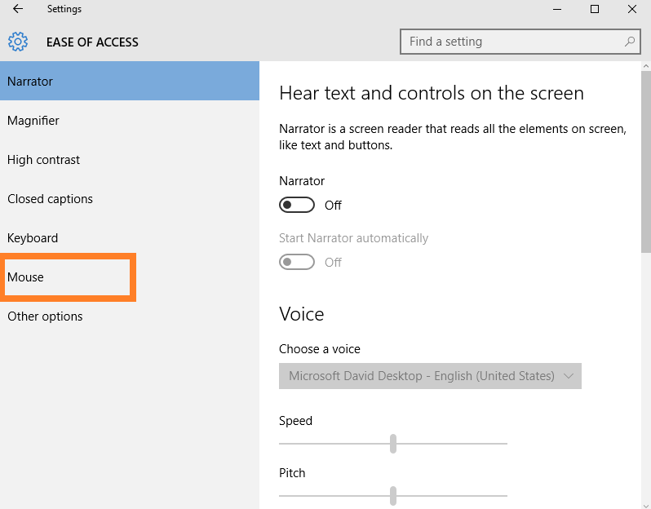The width and height of the screenshot is (651, 509).
Task: Open Other options section
Action: pyautogui.click(x=45, y=316)
